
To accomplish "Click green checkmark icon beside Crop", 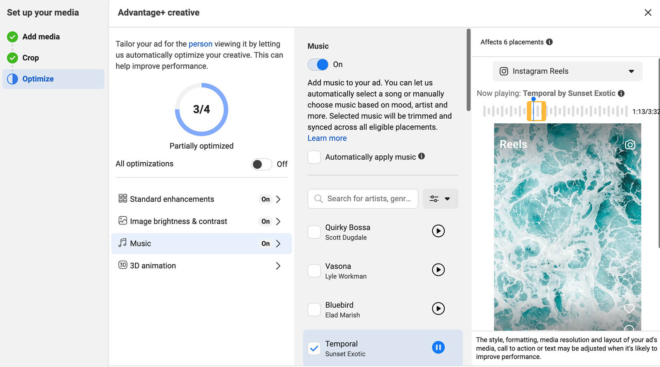I will click(12, 58).
